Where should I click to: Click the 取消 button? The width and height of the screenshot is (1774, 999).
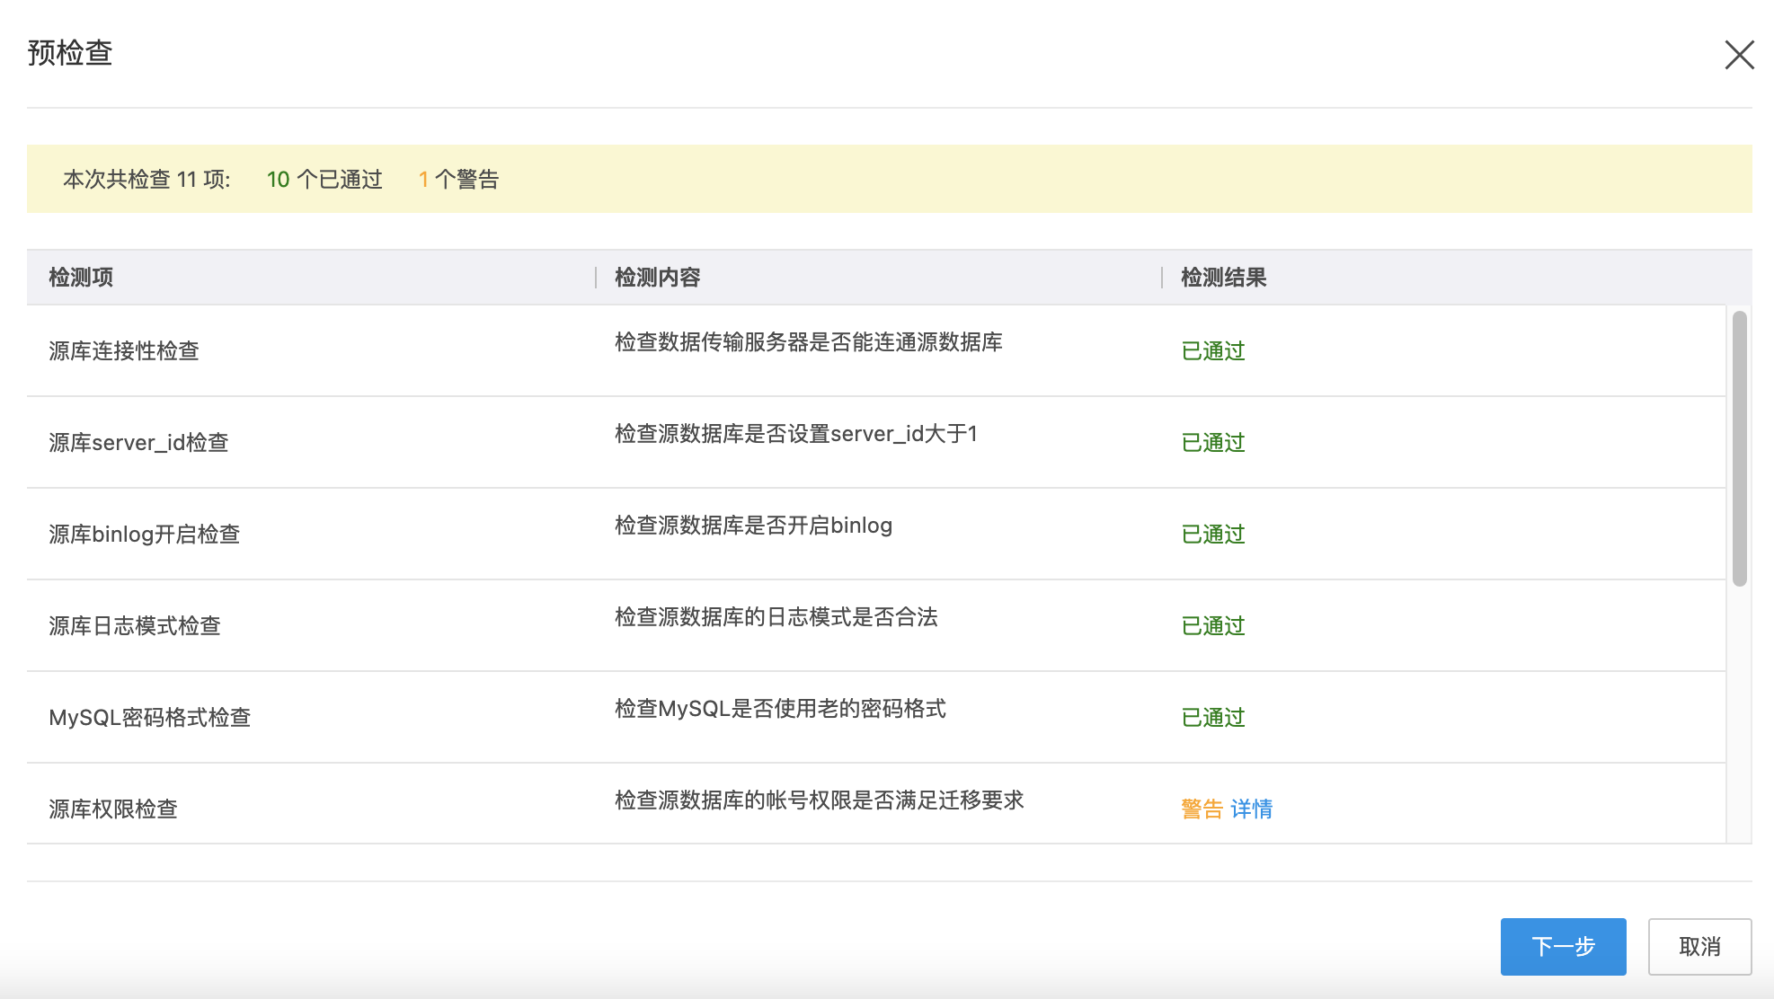(x=1699, y=947)
